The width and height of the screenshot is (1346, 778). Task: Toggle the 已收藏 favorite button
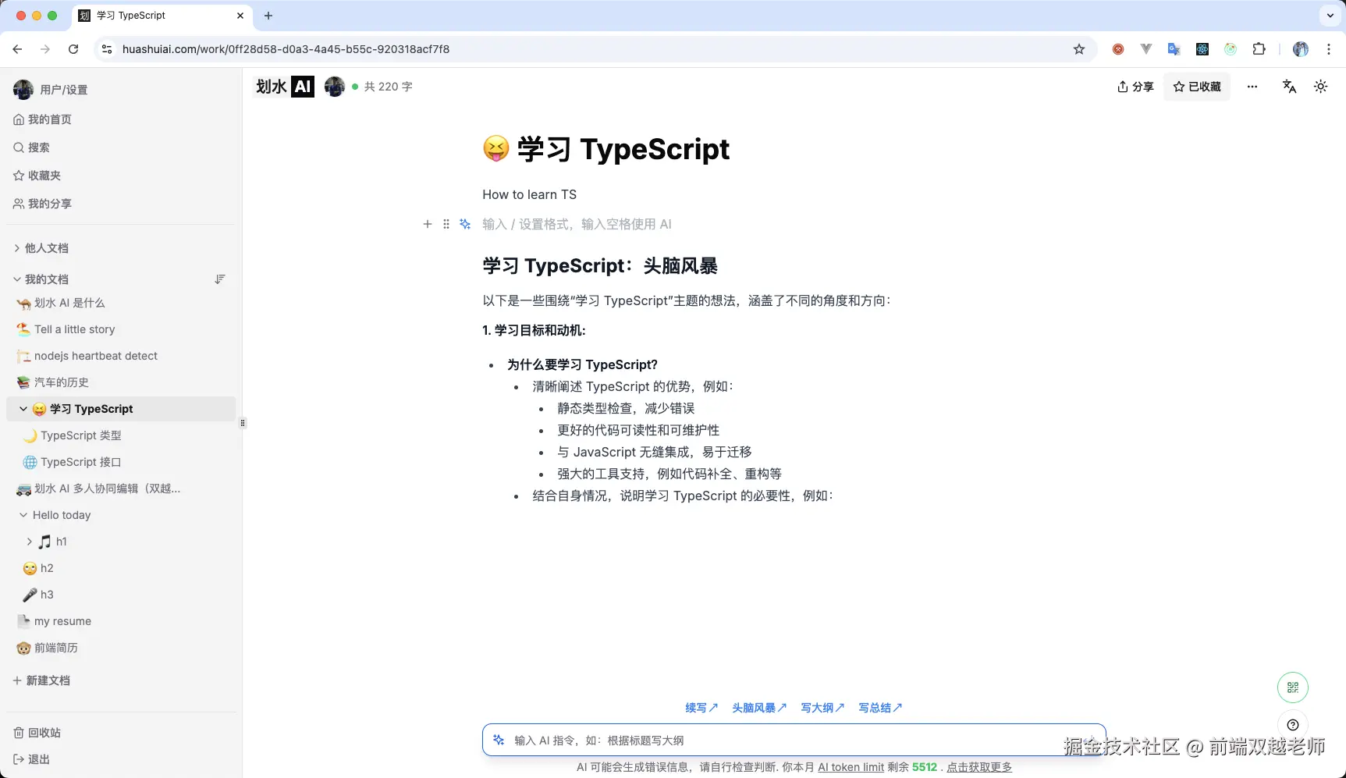tap(1197, 87)
